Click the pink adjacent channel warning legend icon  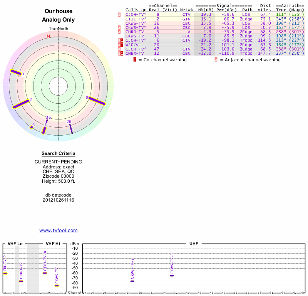click(216, 60)
